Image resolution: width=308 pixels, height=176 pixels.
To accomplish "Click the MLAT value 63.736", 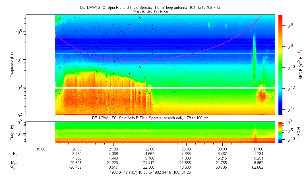I will pyautogui.click(x=222, y=167).
